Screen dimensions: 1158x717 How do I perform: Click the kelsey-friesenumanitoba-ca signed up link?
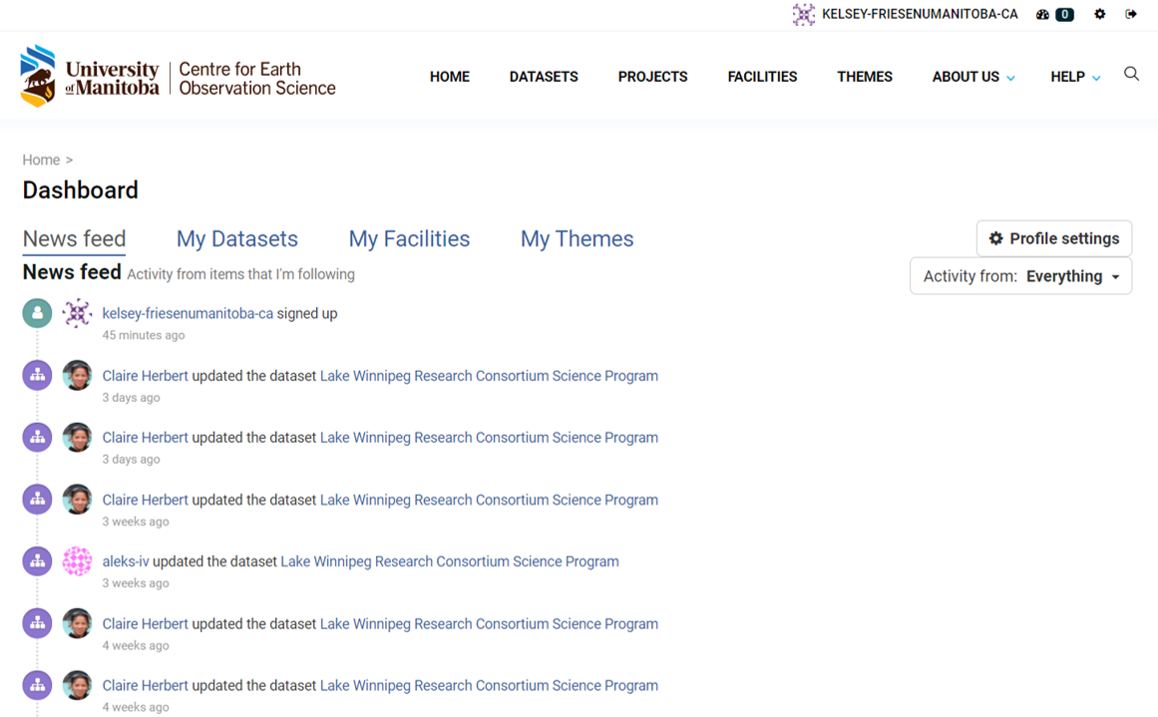click(x=188, y=313)
